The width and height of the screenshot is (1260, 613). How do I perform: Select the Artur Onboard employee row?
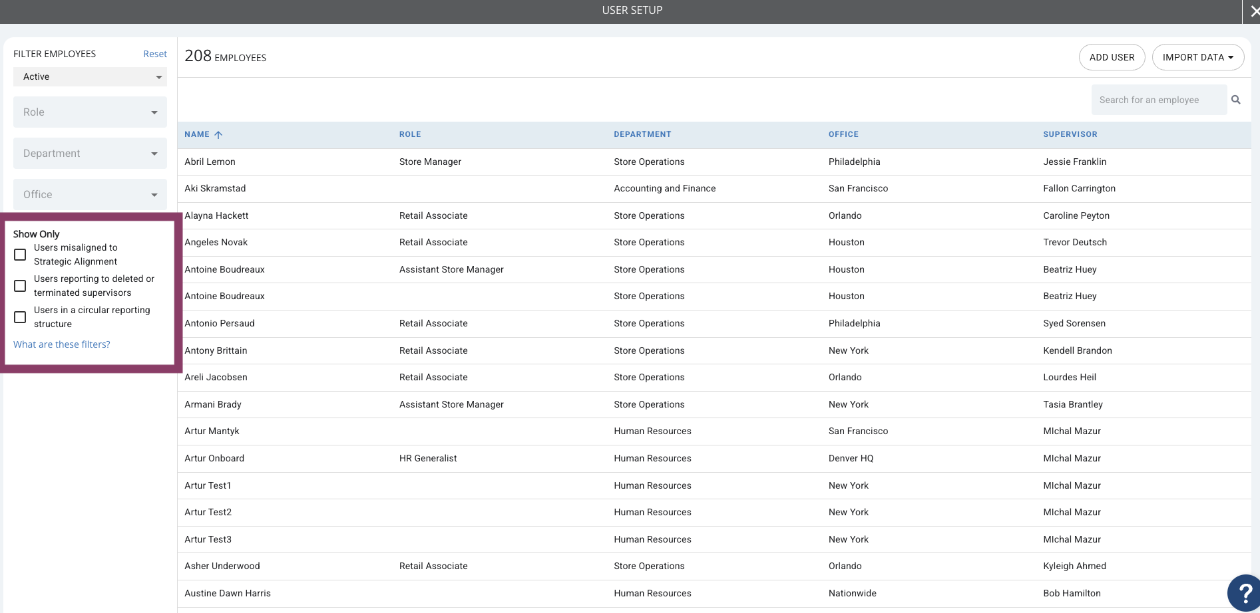(714, 458)
